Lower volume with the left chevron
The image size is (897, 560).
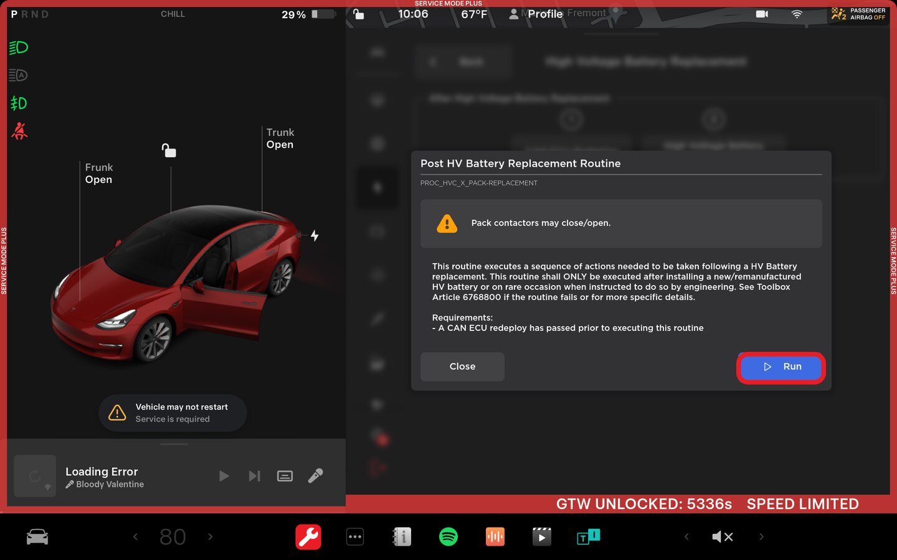point(686,537)
